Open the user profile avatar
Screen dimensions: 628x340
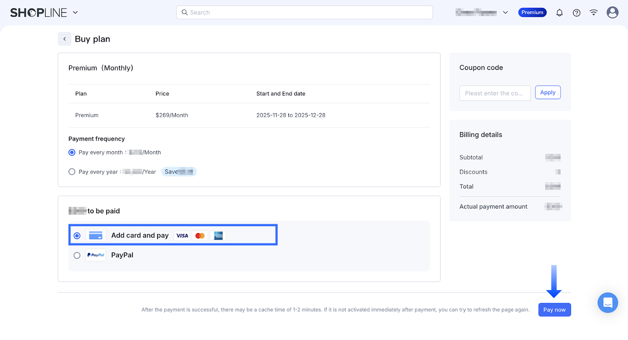point(612,13)
